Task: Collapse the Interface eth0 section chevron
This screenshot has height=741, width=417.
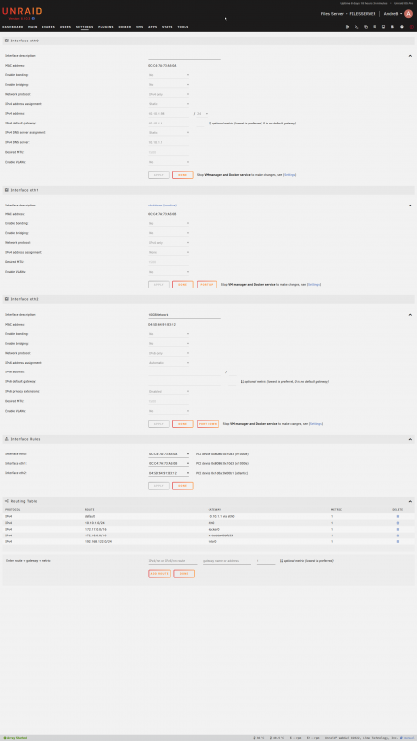Action: click(x=410, y=56)
